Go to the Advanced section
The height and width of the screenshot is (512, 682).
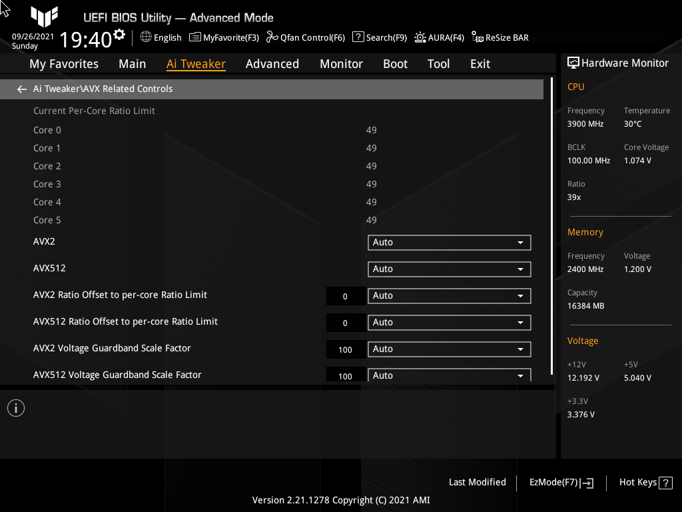272,63
